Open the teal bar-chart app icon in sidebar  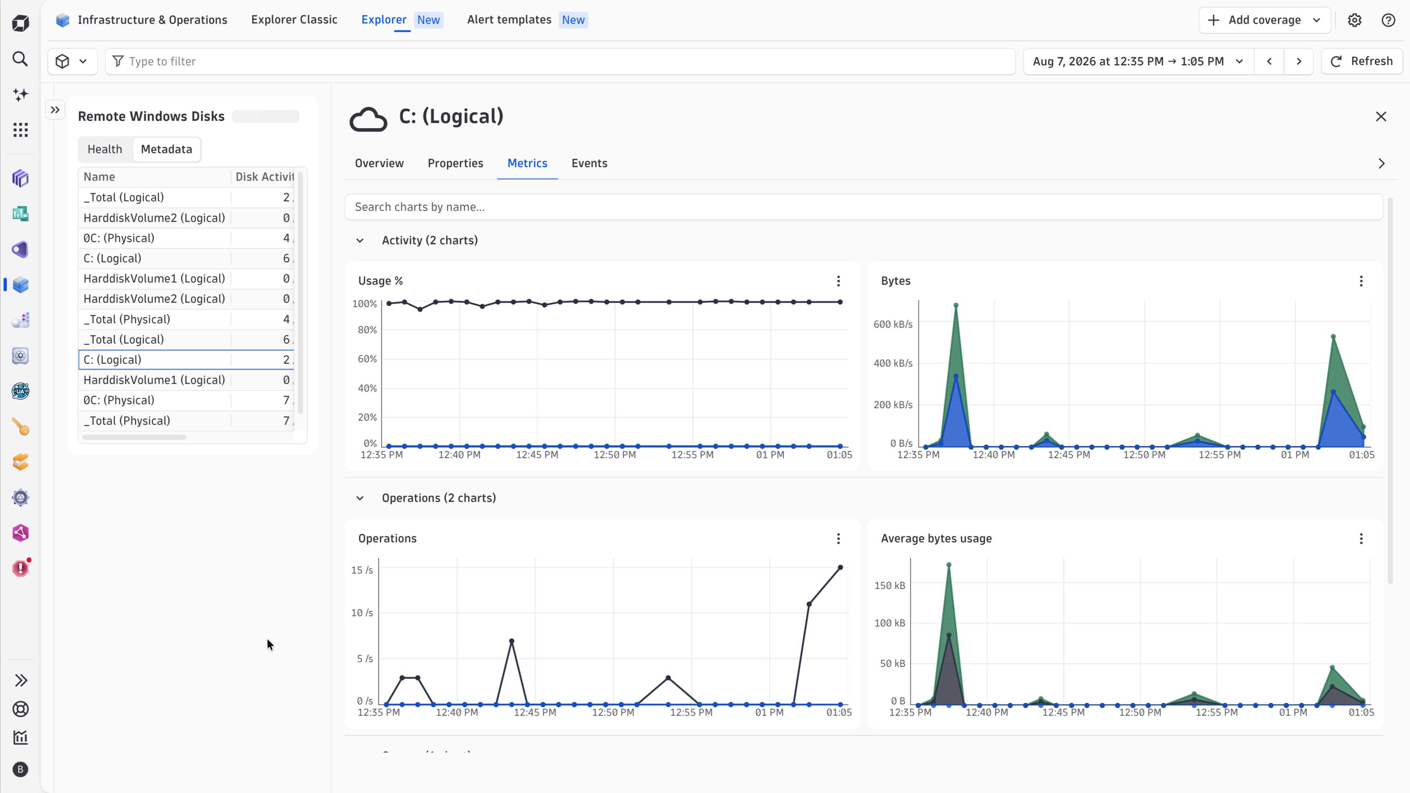pos(20,213)
